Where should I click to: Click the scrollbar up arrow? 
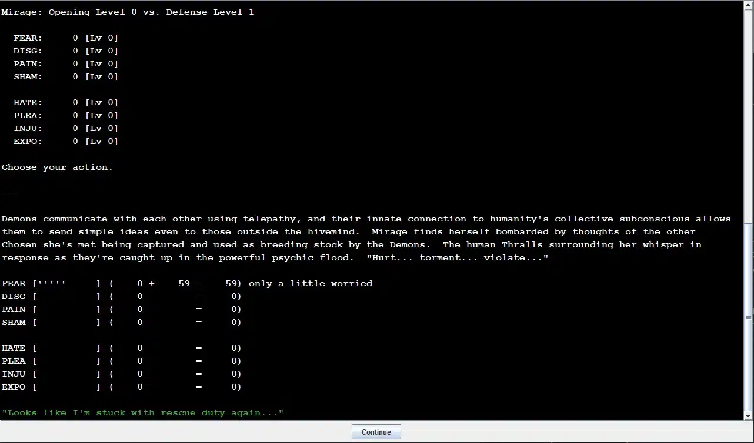click(x=749, y=5)
